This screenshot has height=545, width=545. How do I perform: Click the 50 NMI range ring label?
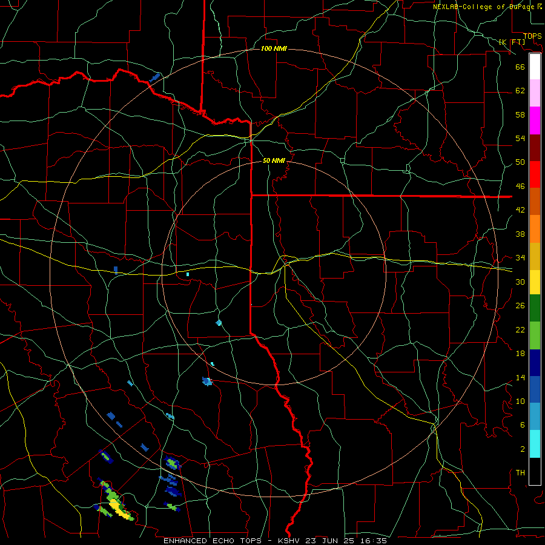click(274, 160)
